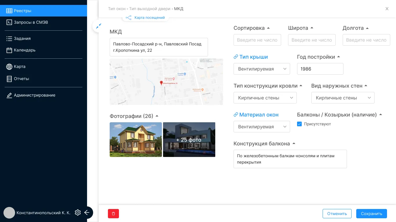Click the Константинопольский К. К. user name
The image size is (396, 222).
pos(44,213)
